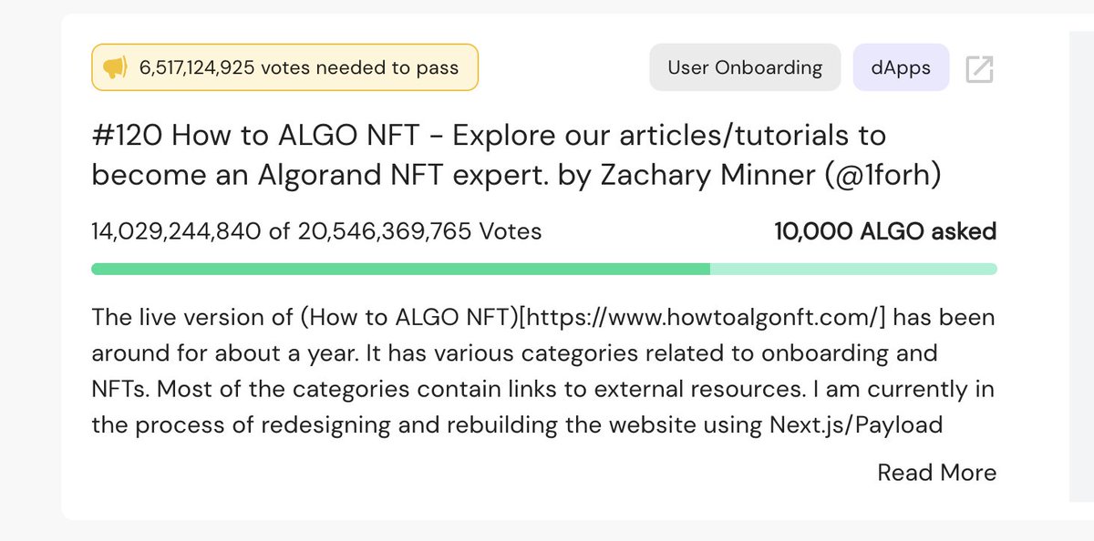This screenshot has width=1094, height=541.
Task: Click the 10,000 ALGO asked label
Action: click(885, 231)
